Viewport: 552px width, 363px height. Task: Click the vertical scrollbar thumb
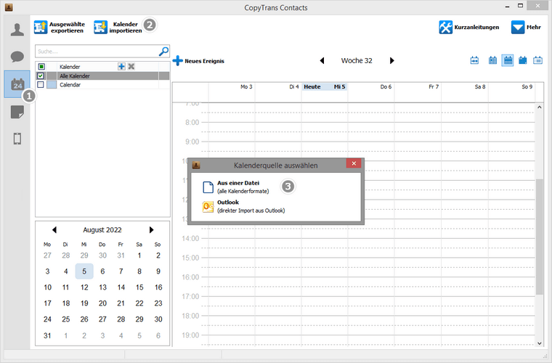point(539,237)
